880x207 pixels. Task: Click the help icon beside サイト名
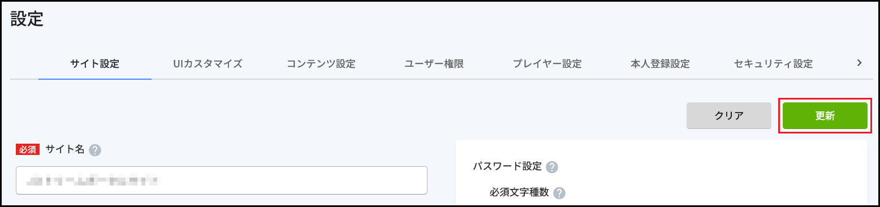tap(95, 150)
